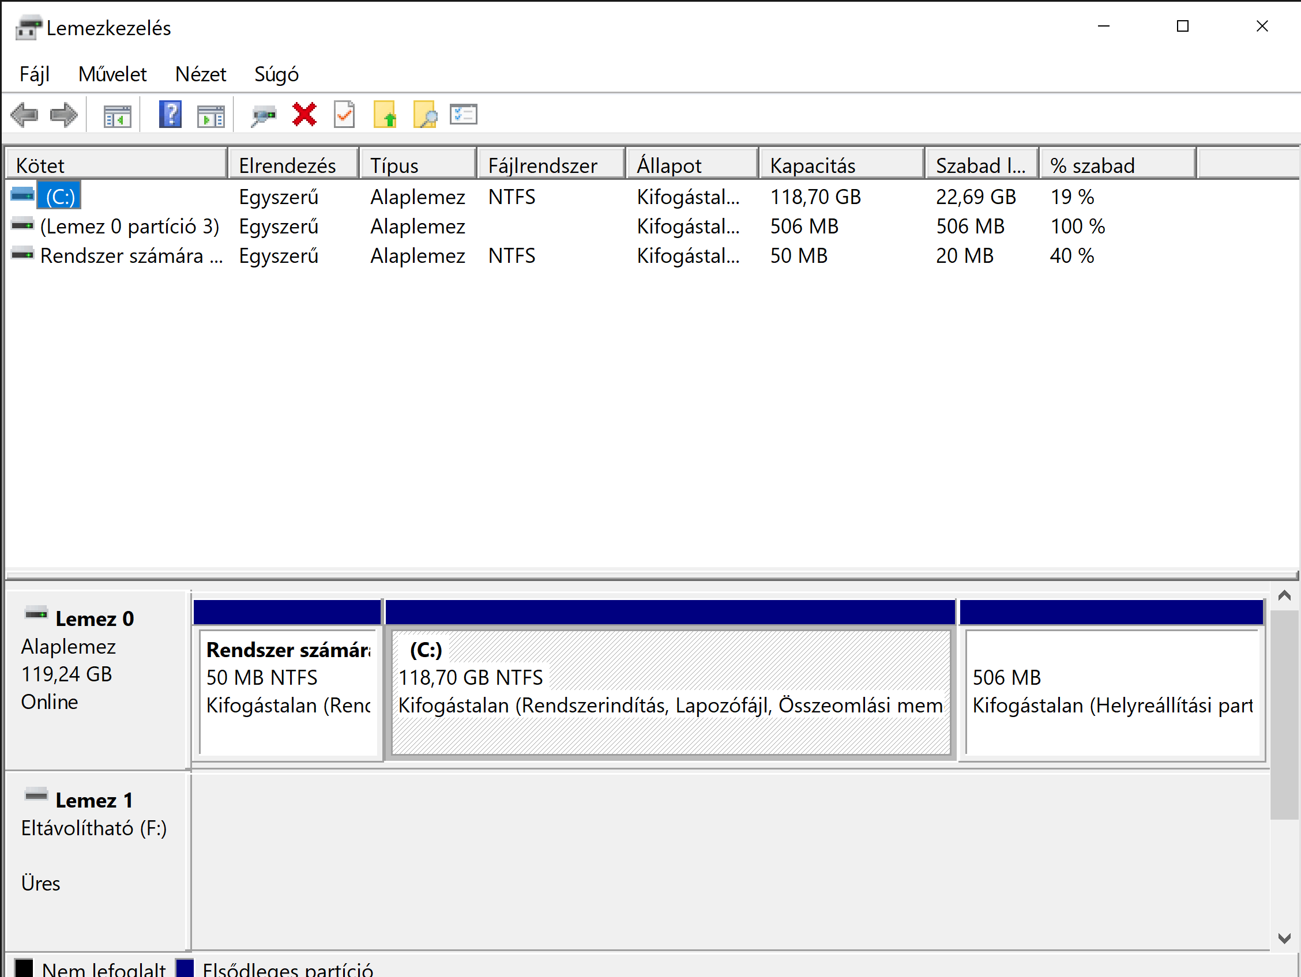Click the Properties checkmark document icon
Viewport: 1301px width, 977px height.
tap(344, 115)
